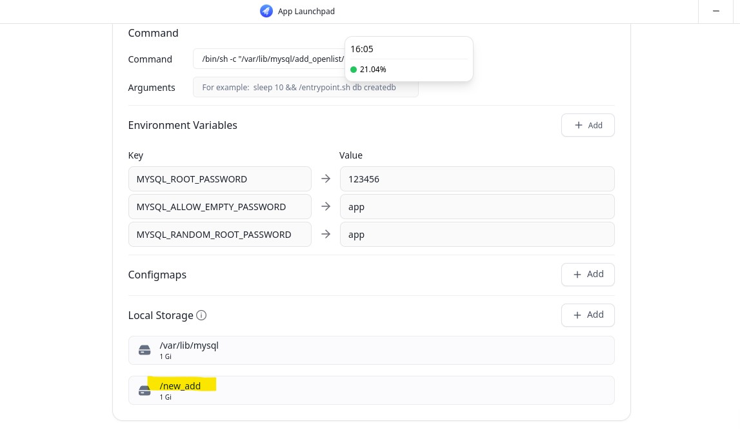Select the MYSQL_RANDOM_ROOT_PASSWORD value field

(477, 234)
